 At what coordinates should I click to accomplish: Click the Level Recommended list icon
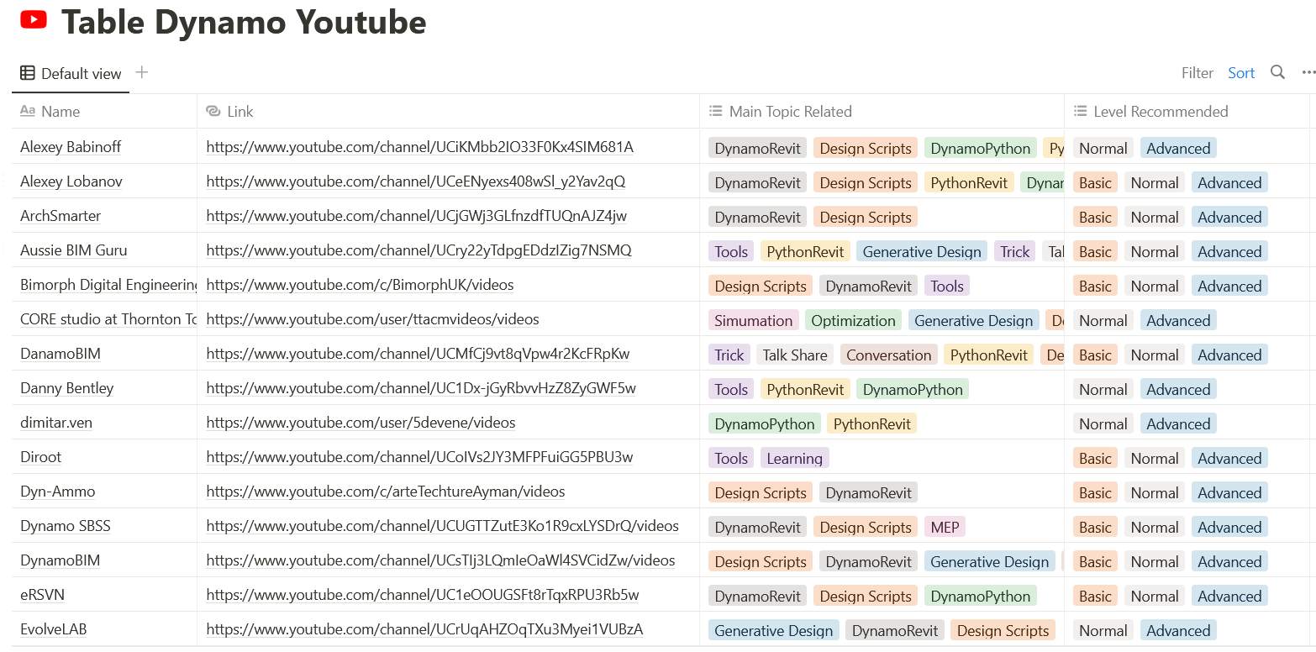pos(1081,111)
